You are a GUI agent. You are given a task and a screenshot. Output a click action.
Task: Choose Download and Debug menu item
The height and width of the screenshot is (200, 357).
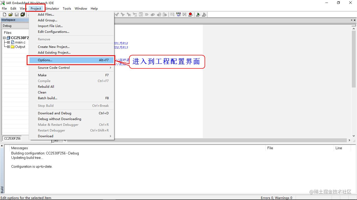pos(72,113)
